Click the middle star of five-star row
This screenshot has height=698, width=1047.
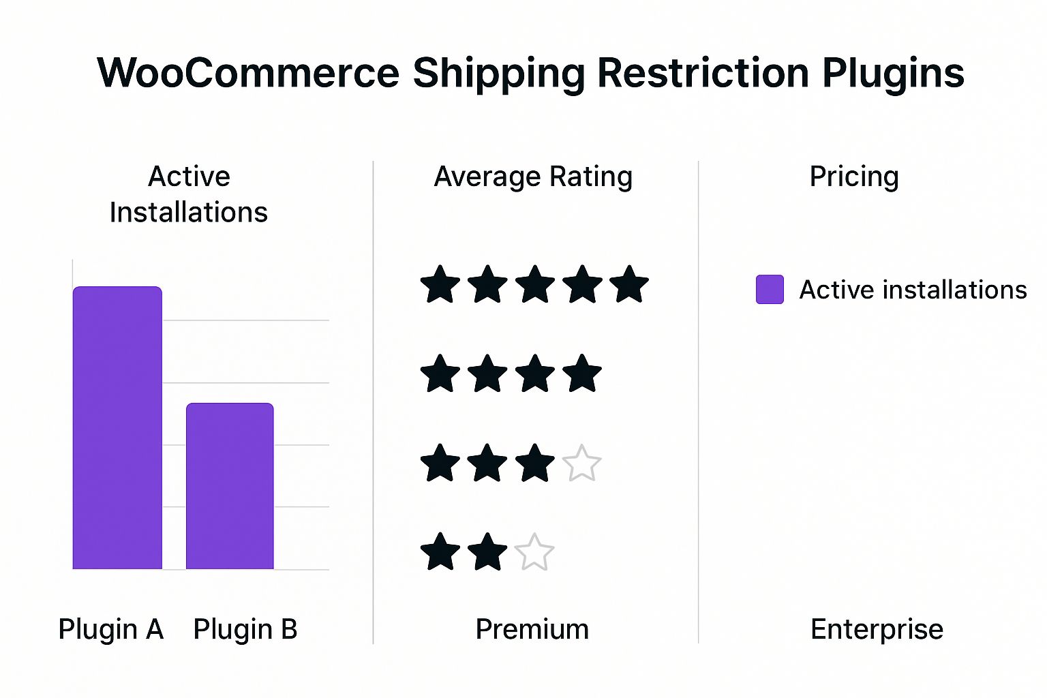coord(535,284)
